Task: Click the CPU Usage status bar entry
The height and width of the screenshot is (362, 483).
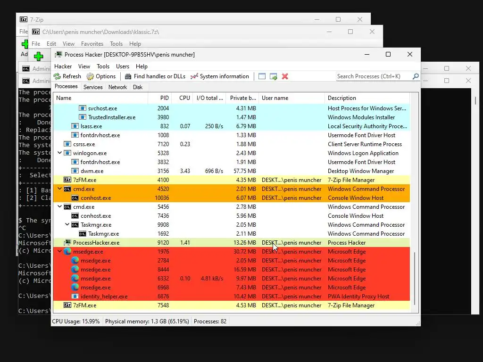Action: pos(76,321)
